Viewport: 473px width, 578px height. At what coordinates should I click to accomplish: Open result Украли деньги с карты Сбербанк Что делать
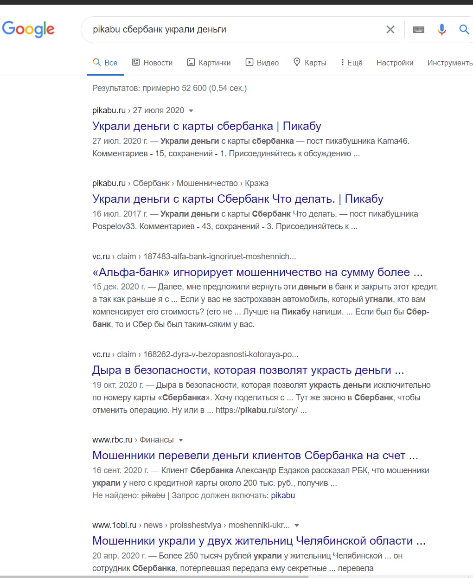pos(238,199)
